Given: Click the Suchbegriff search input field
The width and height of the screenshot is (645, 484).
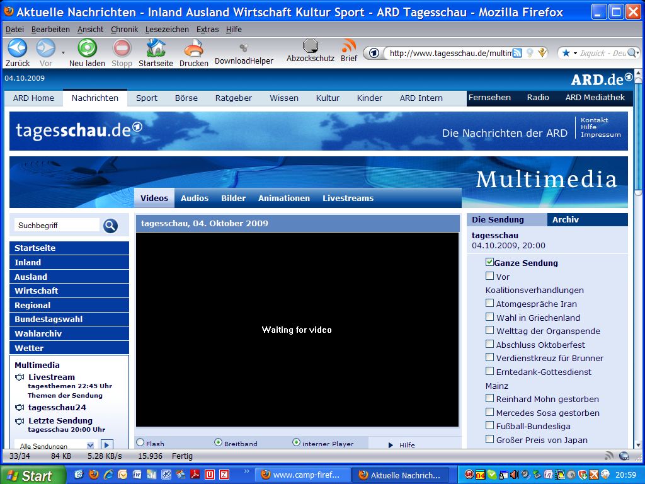Looking at the screenshot, I should 57,225.
